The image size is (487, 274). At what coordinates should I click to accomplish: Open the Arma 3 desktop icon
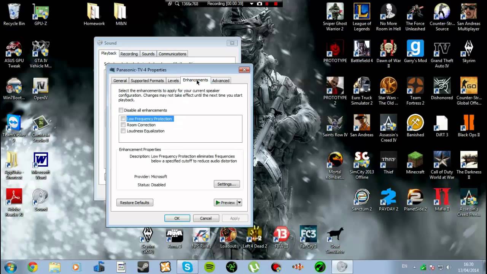pyautogui.click(x=174, y=237)
